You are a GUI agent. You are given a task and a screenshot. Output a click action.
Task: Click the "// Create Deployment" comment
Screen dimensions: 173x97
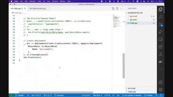point(35,41)
